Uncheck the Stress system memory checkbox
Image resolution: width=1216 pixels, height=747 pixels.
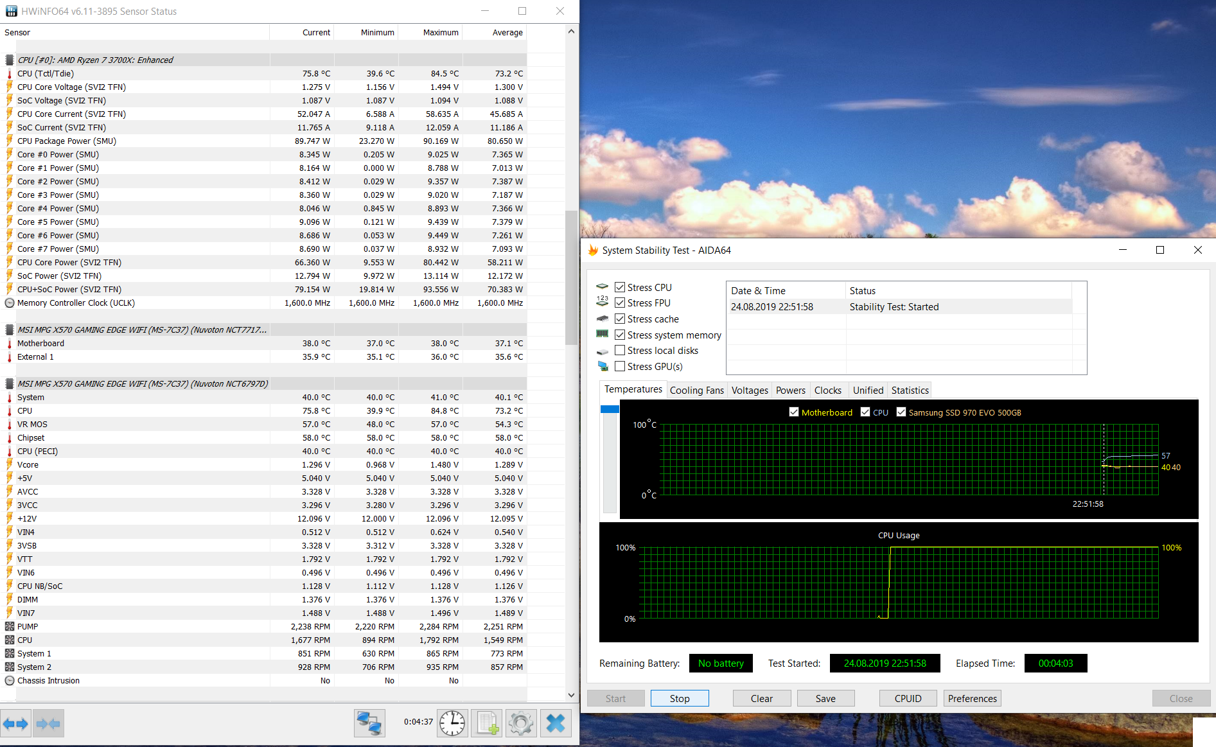tap(620, 335)
